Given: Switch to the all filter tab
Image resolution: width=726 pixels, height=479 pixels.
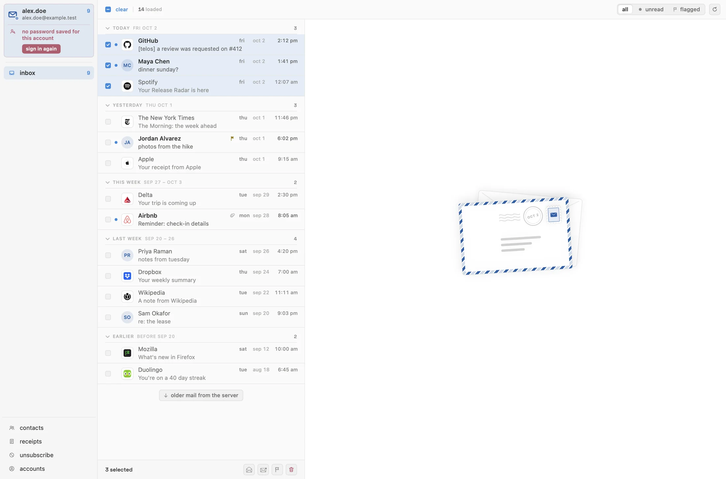Looking at the screenshot, I should (x=625, y=9).
